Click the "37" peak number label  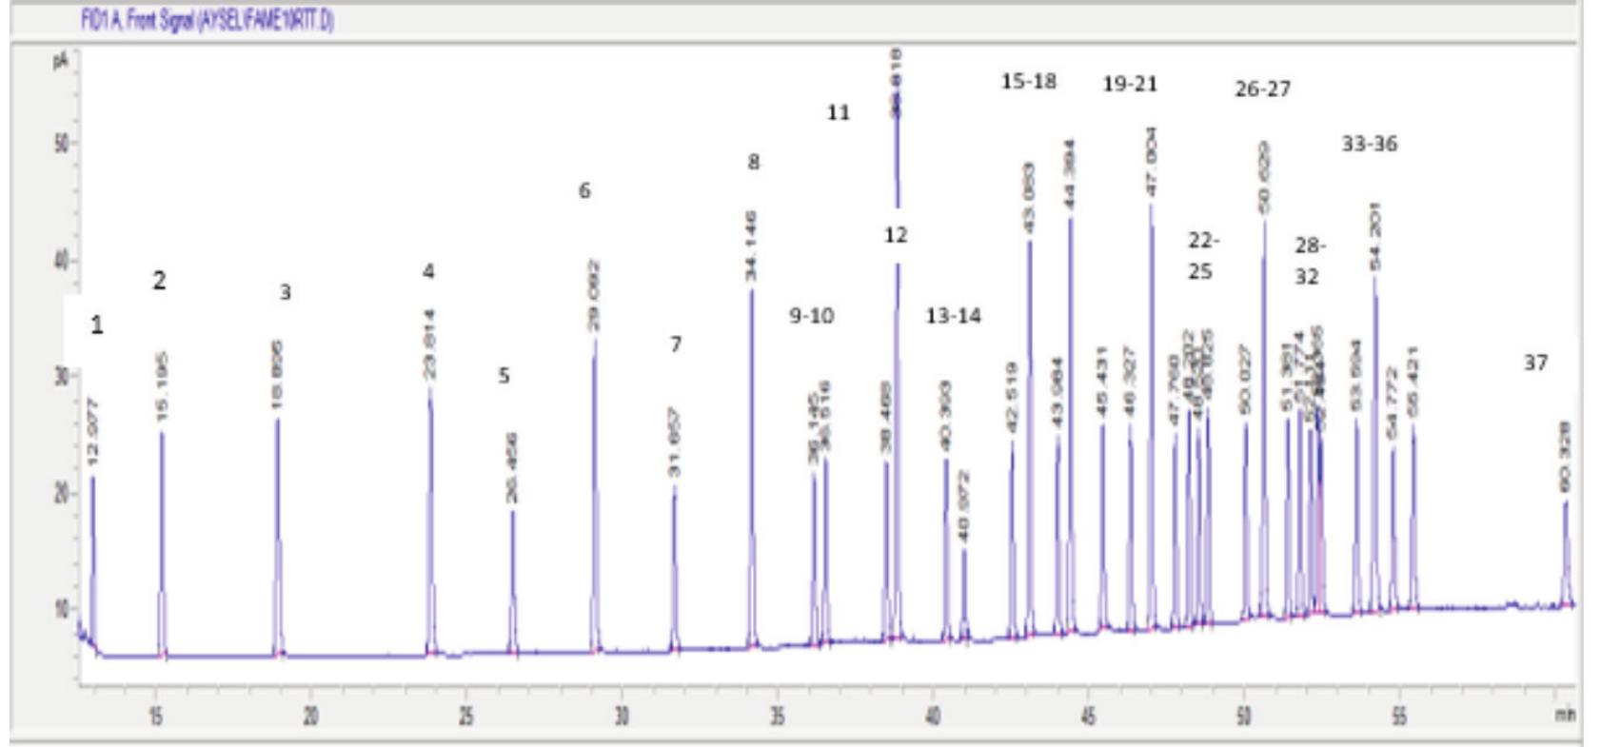(x=1535, y=364)
